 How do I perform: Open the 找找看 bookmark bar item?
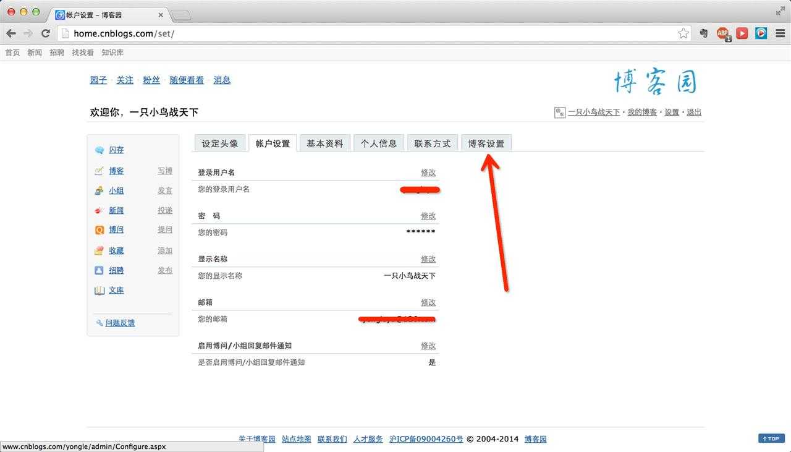[x=83, y=53]
